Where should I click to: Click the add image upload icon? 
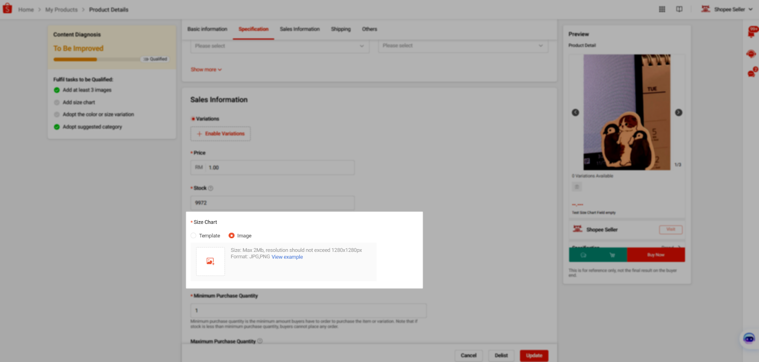(x=211, y=261)
